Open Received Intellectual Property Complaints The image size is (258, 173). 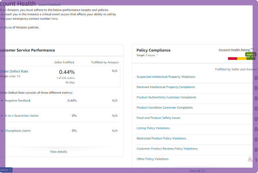(165, 87)
